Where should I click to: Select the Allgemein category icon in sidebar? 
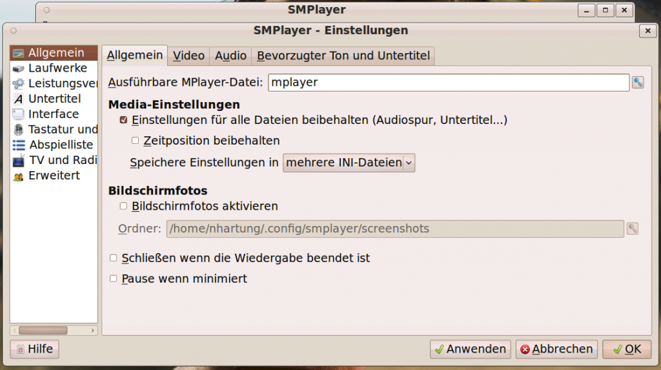[x=19, y=53]
